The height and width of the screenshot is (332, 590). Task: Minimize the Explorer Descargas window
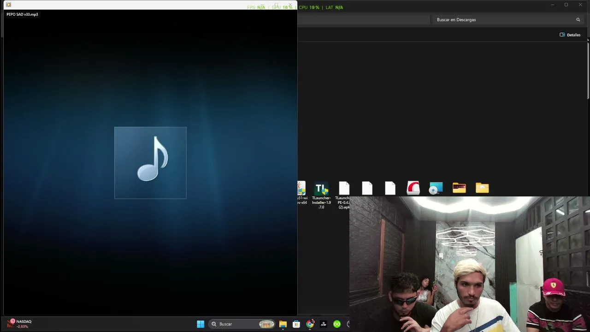(552, 5)
